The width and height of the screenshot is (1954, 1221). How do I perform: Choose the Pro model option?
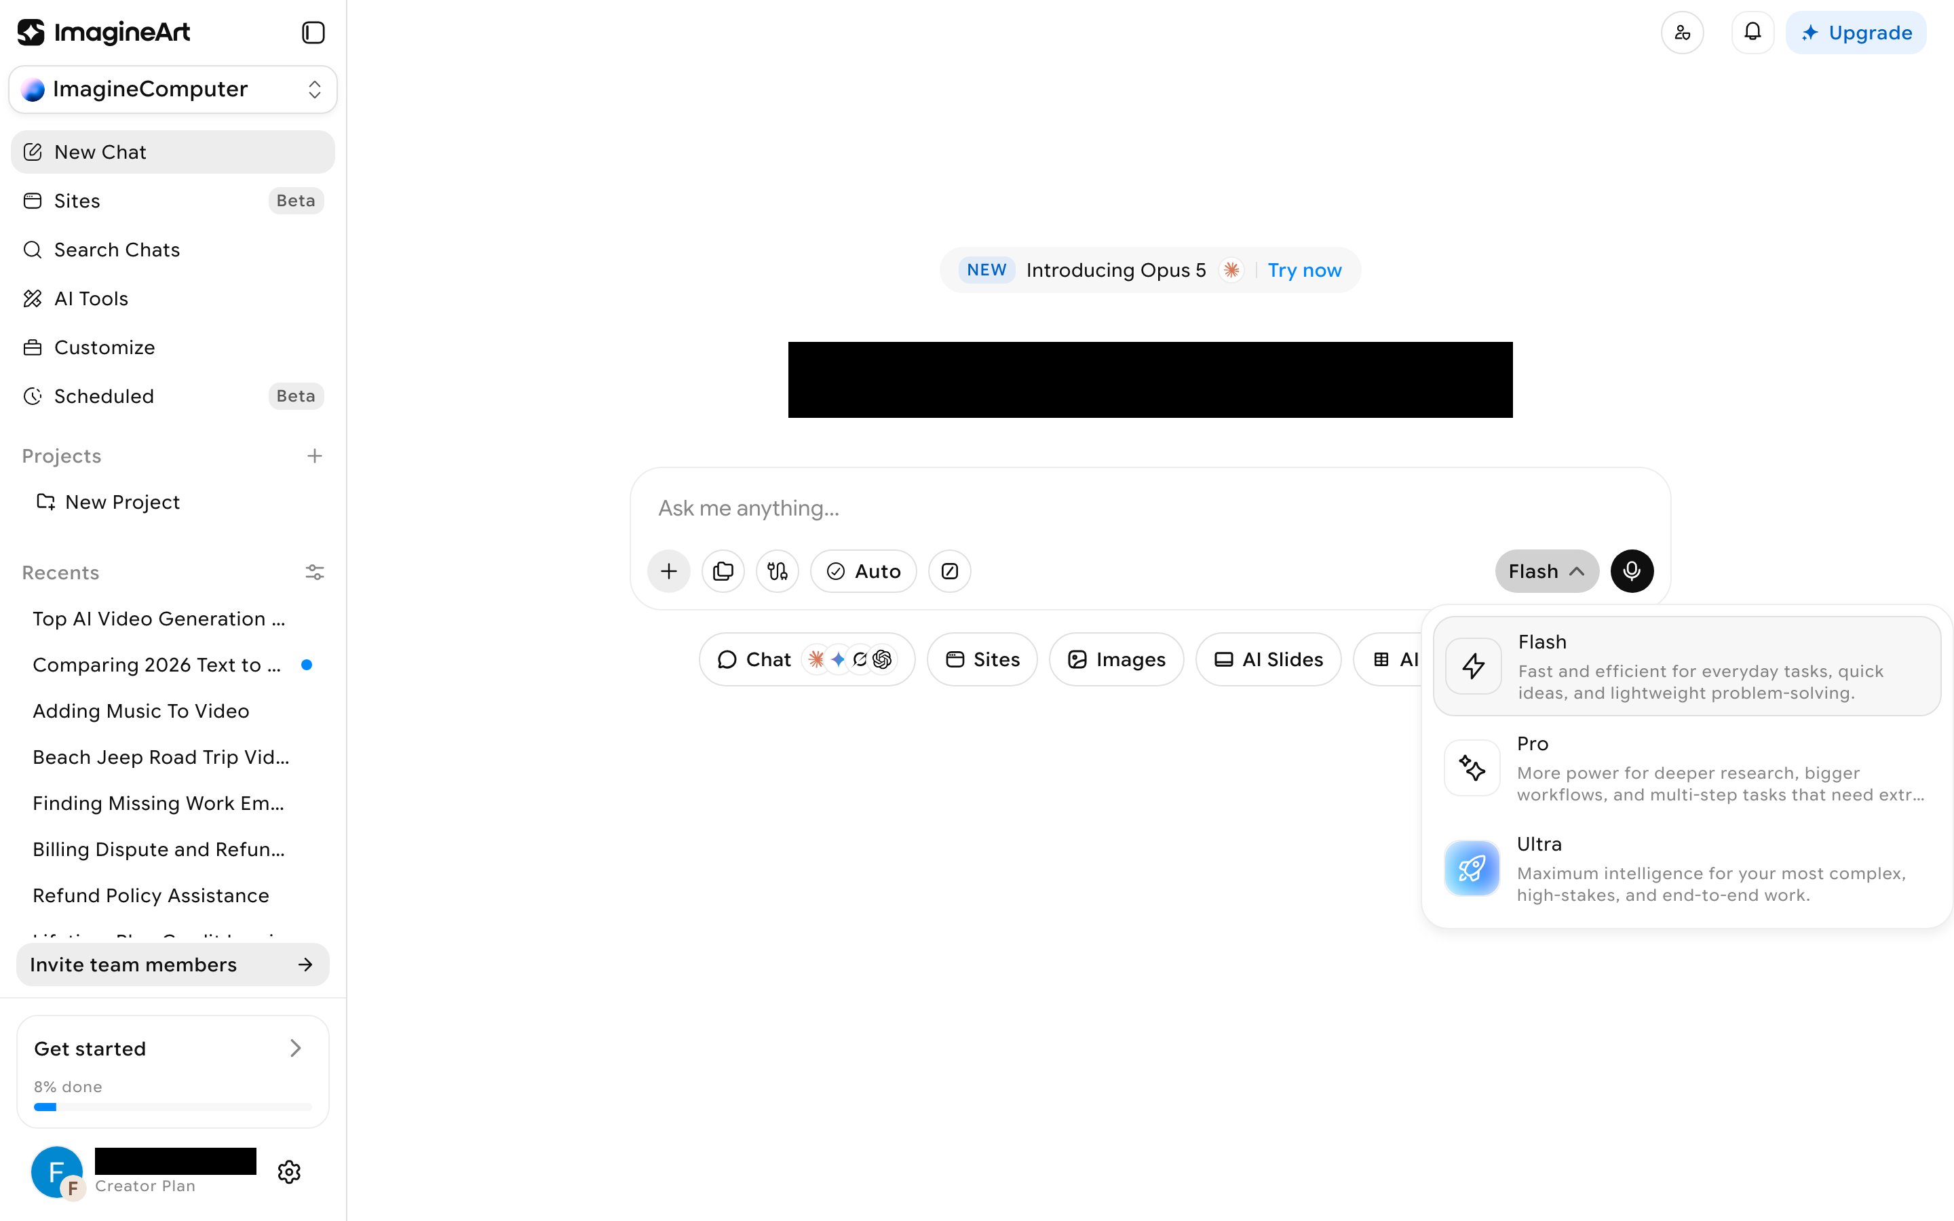(1687, 767)
